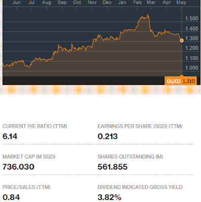Click the Mar month label on chart axis

(151, 3)
